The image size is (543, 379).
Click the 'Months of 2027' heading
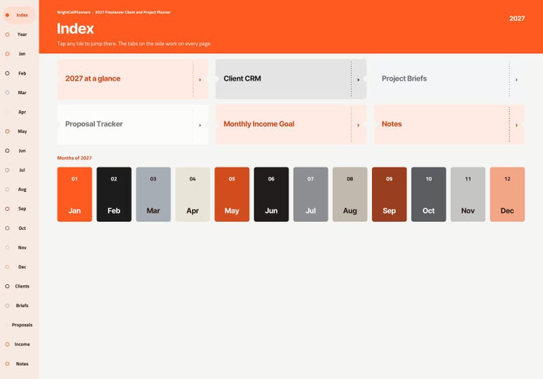coord(75,158)
